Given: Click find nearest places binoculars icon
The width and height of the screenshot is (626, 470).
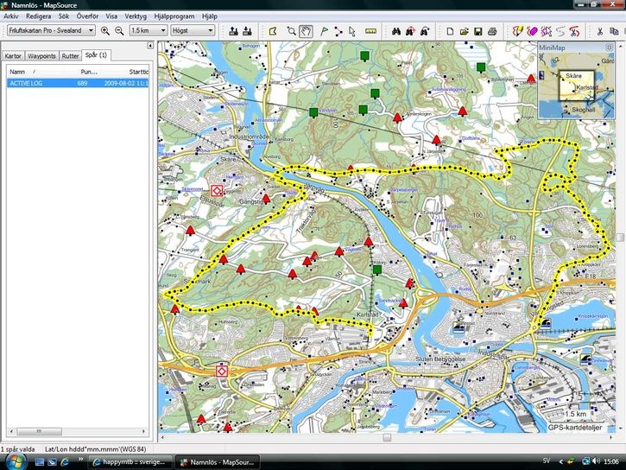Looking at the screenshot, I should coord(410,31).
